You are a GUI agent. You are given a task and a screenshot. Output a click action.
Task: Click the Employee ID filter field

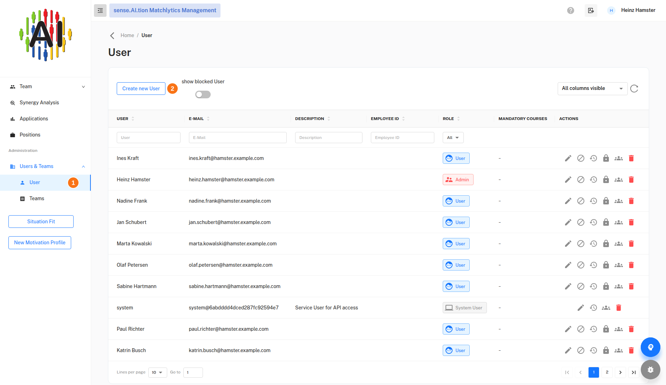(402, 138)
